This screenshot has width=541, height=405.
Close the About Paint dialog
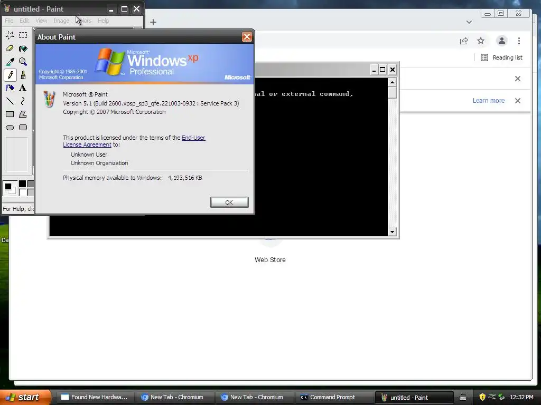click(247, 36)
